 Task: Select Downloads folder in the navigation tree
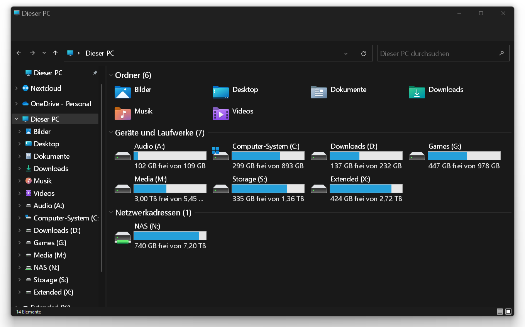pos(51,169)
